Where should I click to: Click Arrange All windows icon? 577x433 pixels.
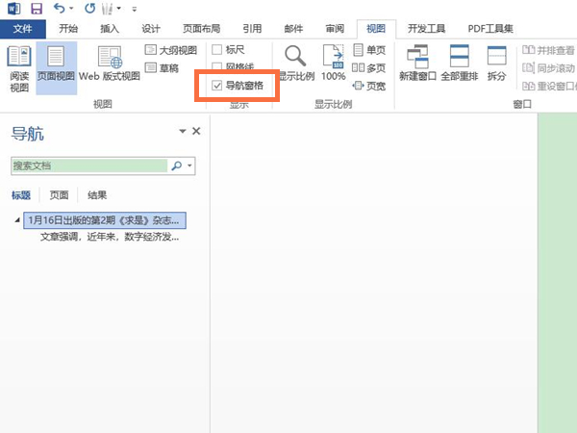pyautogui.click(x=460, y=64)
